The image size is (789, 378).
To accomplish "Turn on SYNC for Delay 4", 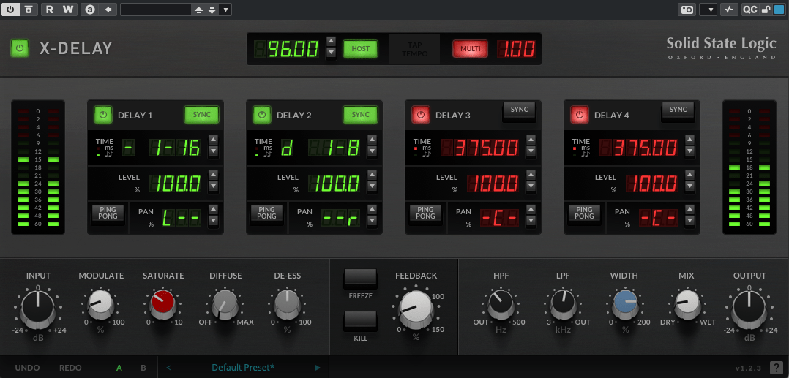I will click(x=678, y=110).
